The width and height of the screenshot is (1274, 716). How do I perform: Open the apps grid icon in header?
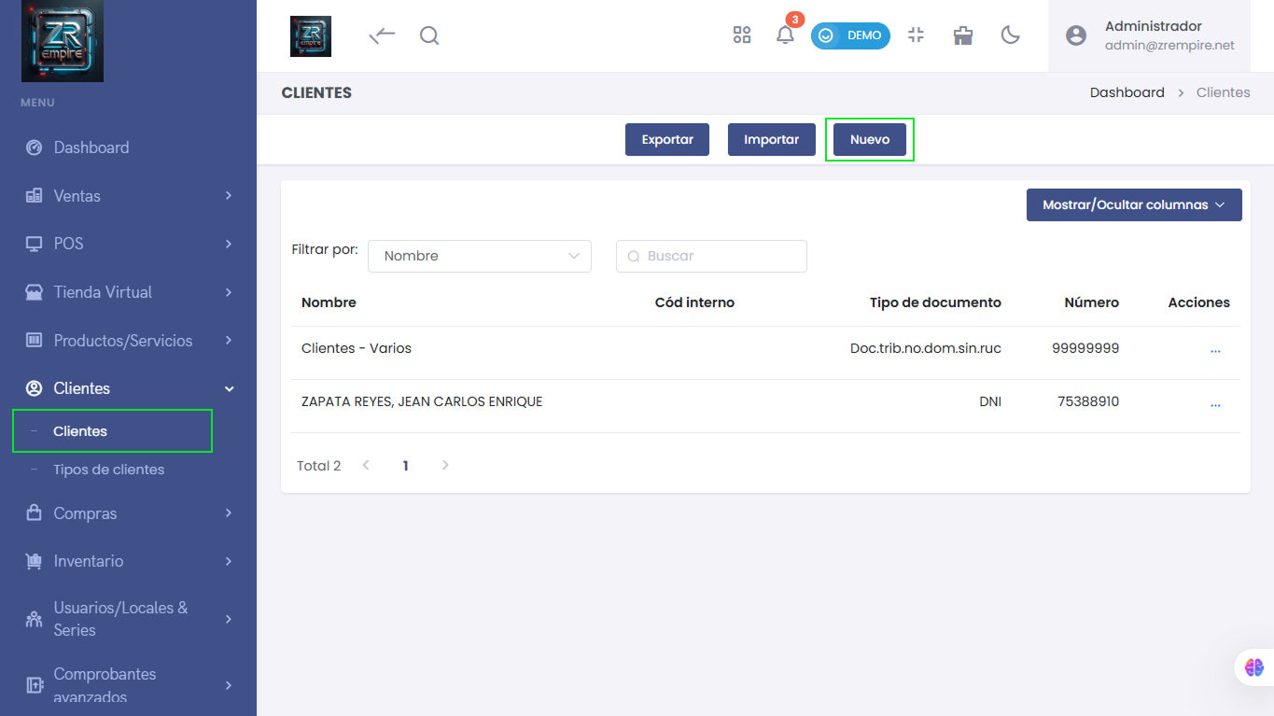coord(742,35)
